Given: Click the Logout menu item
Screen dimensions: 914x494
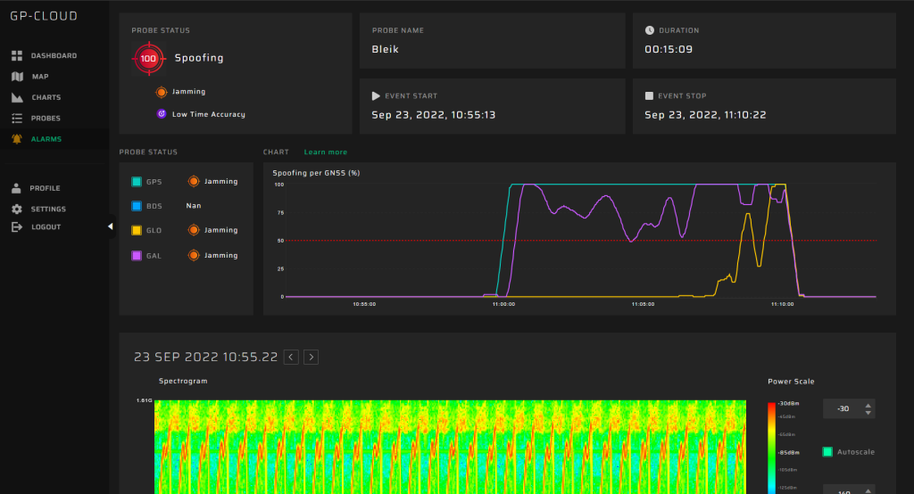Looking at the screenshot, I should point(46,227).
